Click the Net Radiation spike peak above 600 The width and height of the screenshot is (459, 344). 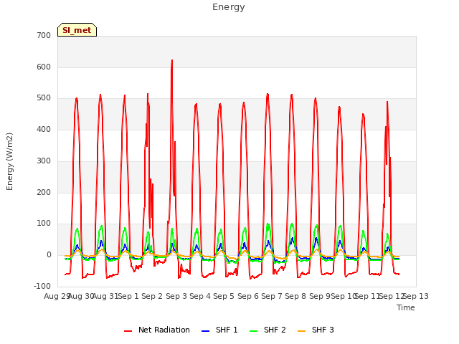(172, 60)
